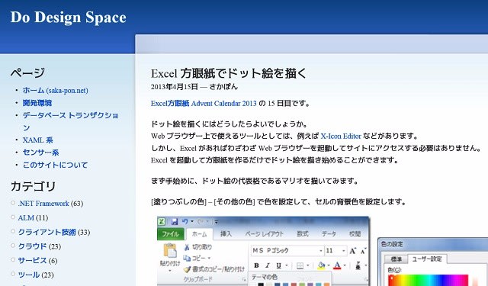Viewport: 488px width, 286px height.
Task: Open the MS Pゴシック font name dropdown
Action: click(x=320, y=250)
